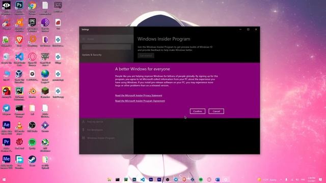Open the Google Chrome desktop shortcut
Image resolution: width=326 pixels, height=183 pixels.
pyautogui.click(x=32, y=8)
